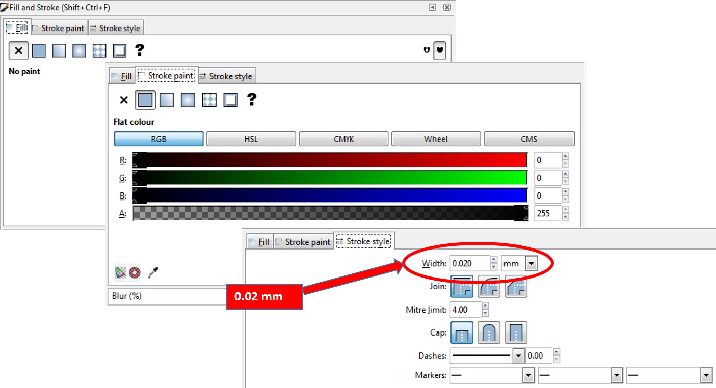Click the alpha value field showing 255
716x388 pixels.
point(548,213)
